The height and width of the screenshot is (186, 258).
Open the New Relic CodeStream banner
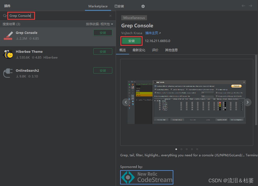(x=147, y=177)
